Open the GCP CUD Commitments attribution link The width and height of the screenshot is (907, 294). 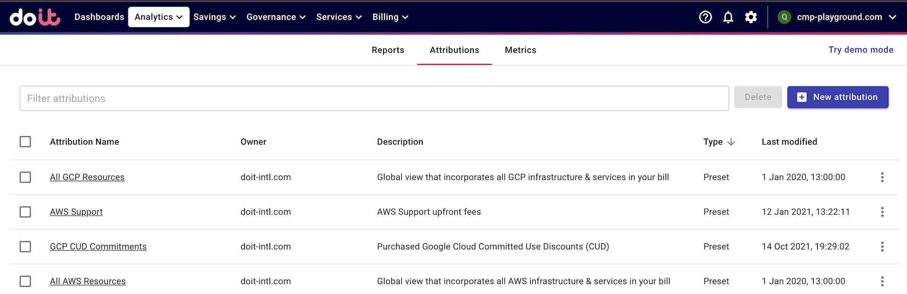point(98,247)
